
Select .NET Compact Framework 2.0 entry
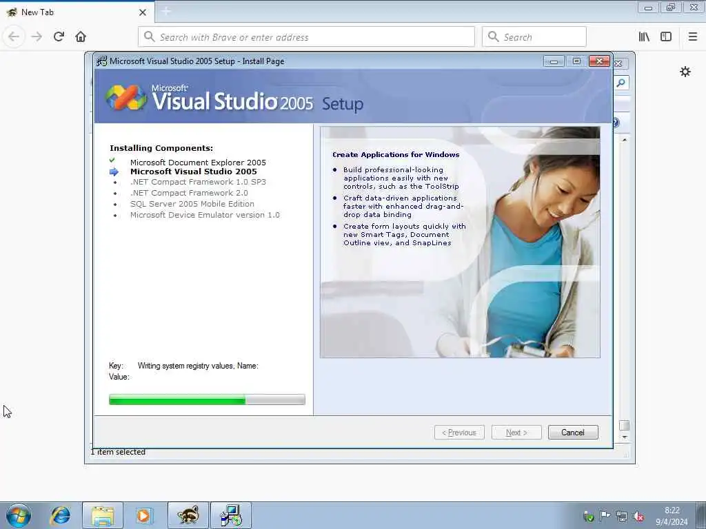pos(189,193)
